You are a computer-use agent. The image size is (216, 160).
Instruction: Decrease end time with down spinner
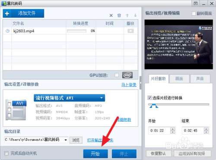[206, 132]
